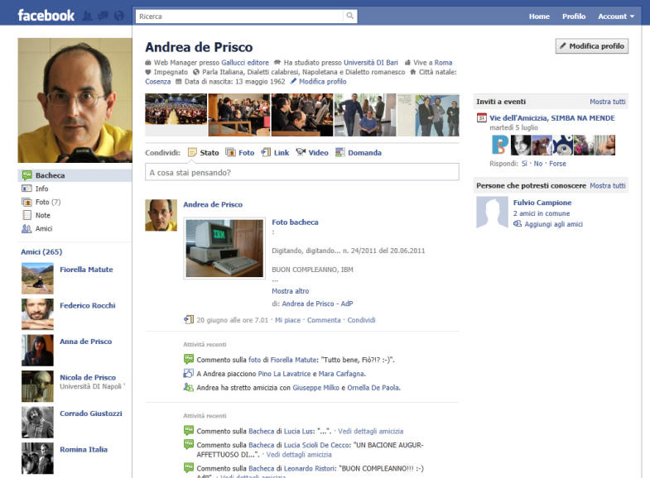Viewport: 650px width, 478px height.
Task: Click the Stato share icon
Action: click(192, 152)
